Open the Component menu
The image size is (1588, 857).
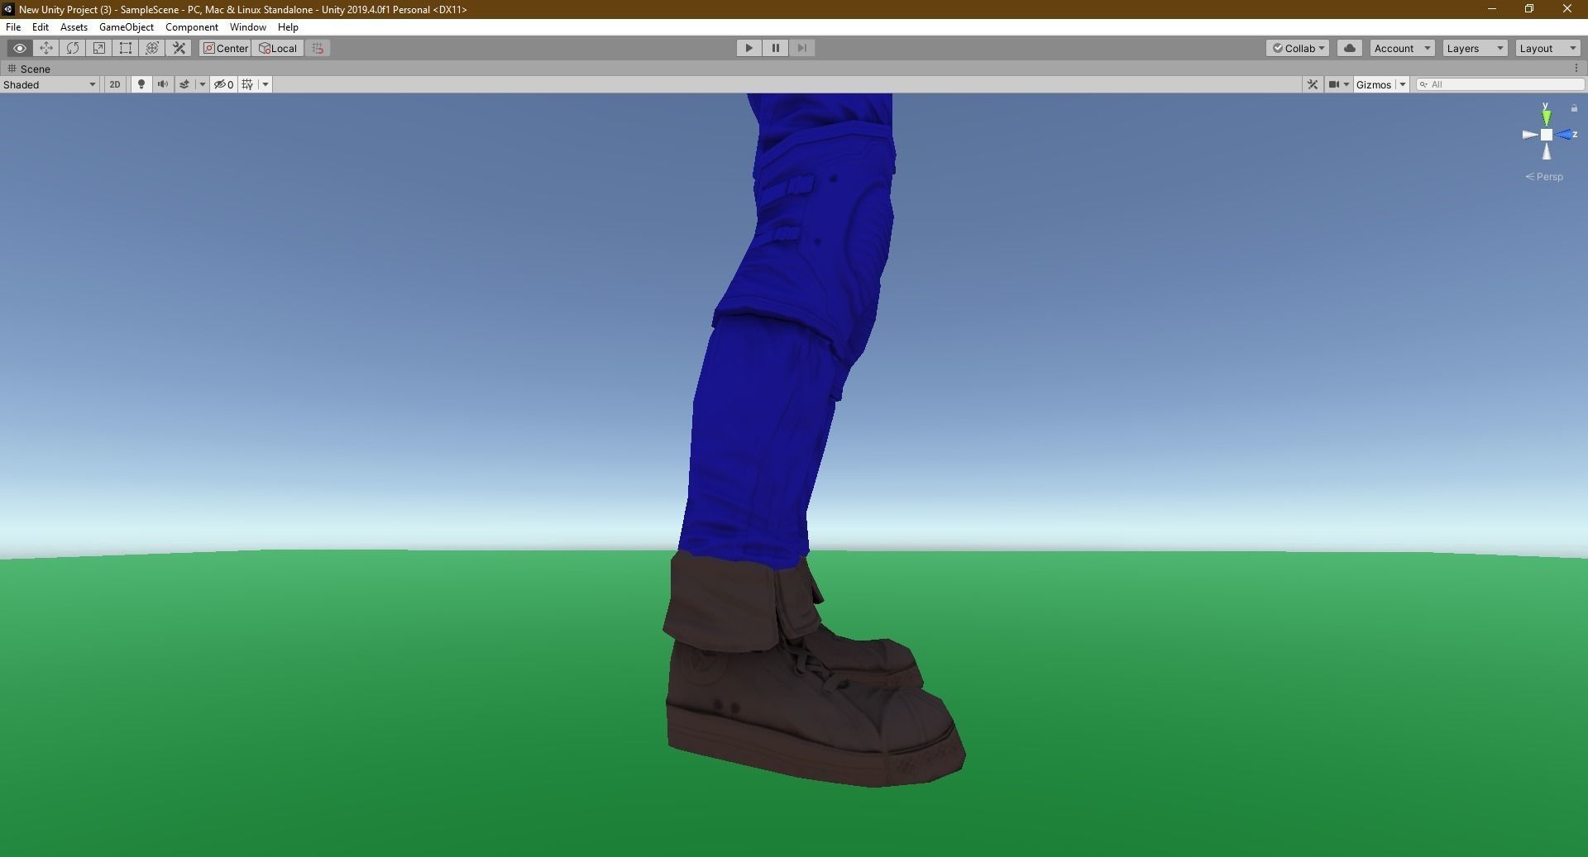(x=192, y=27)
